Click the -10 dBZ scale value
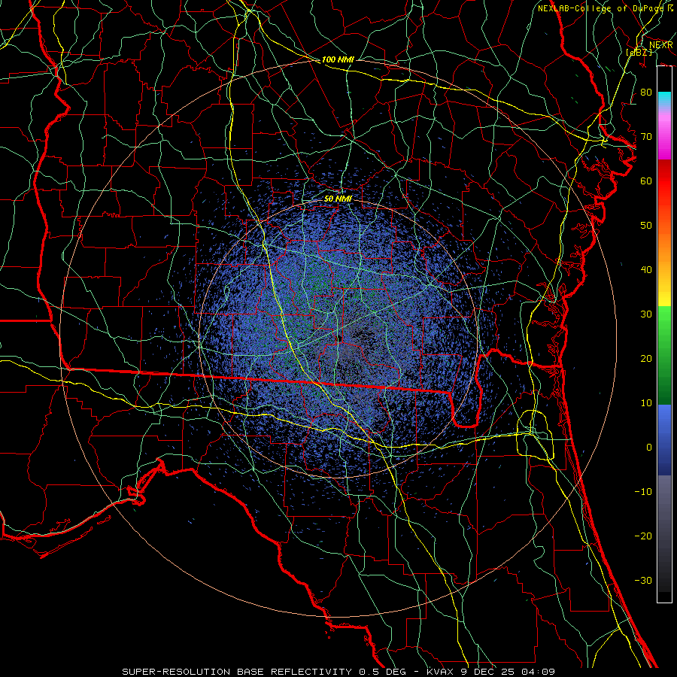 643,492
